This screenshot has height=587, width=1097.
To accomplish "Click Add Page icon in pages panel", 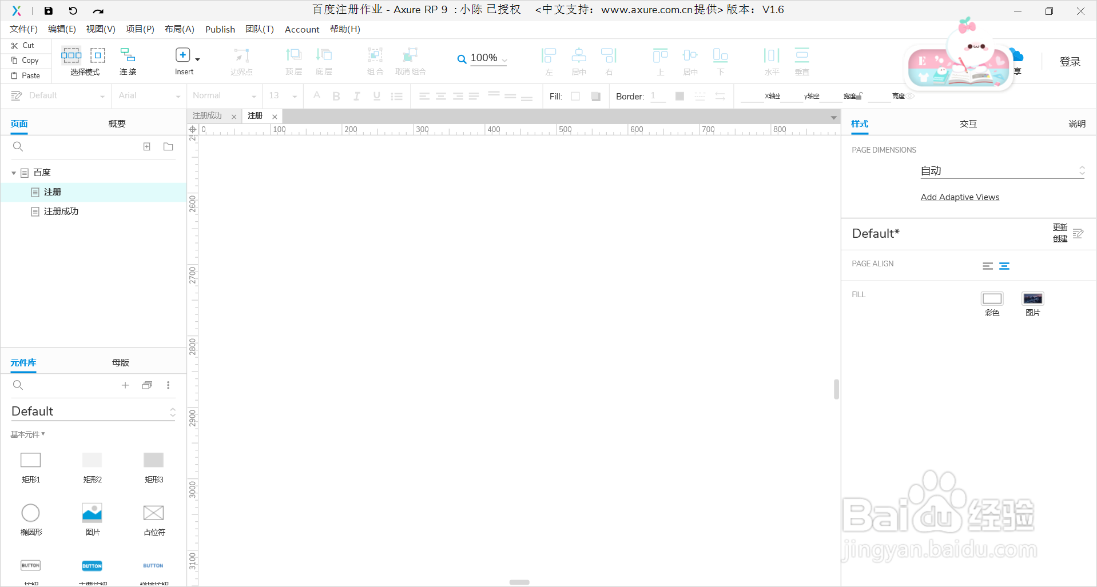I will click(147, 147).
